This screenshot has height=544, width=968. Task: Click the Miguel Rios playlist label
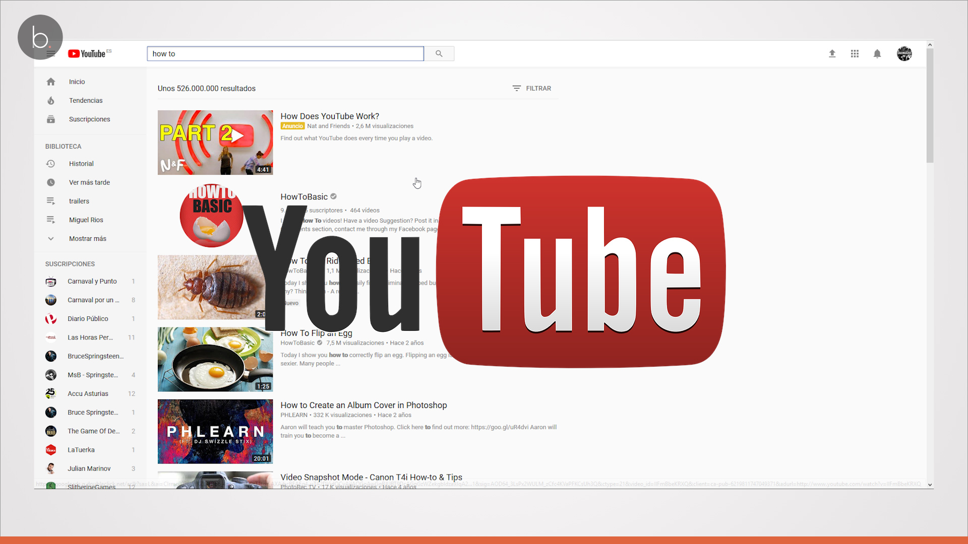click(86, 220)
